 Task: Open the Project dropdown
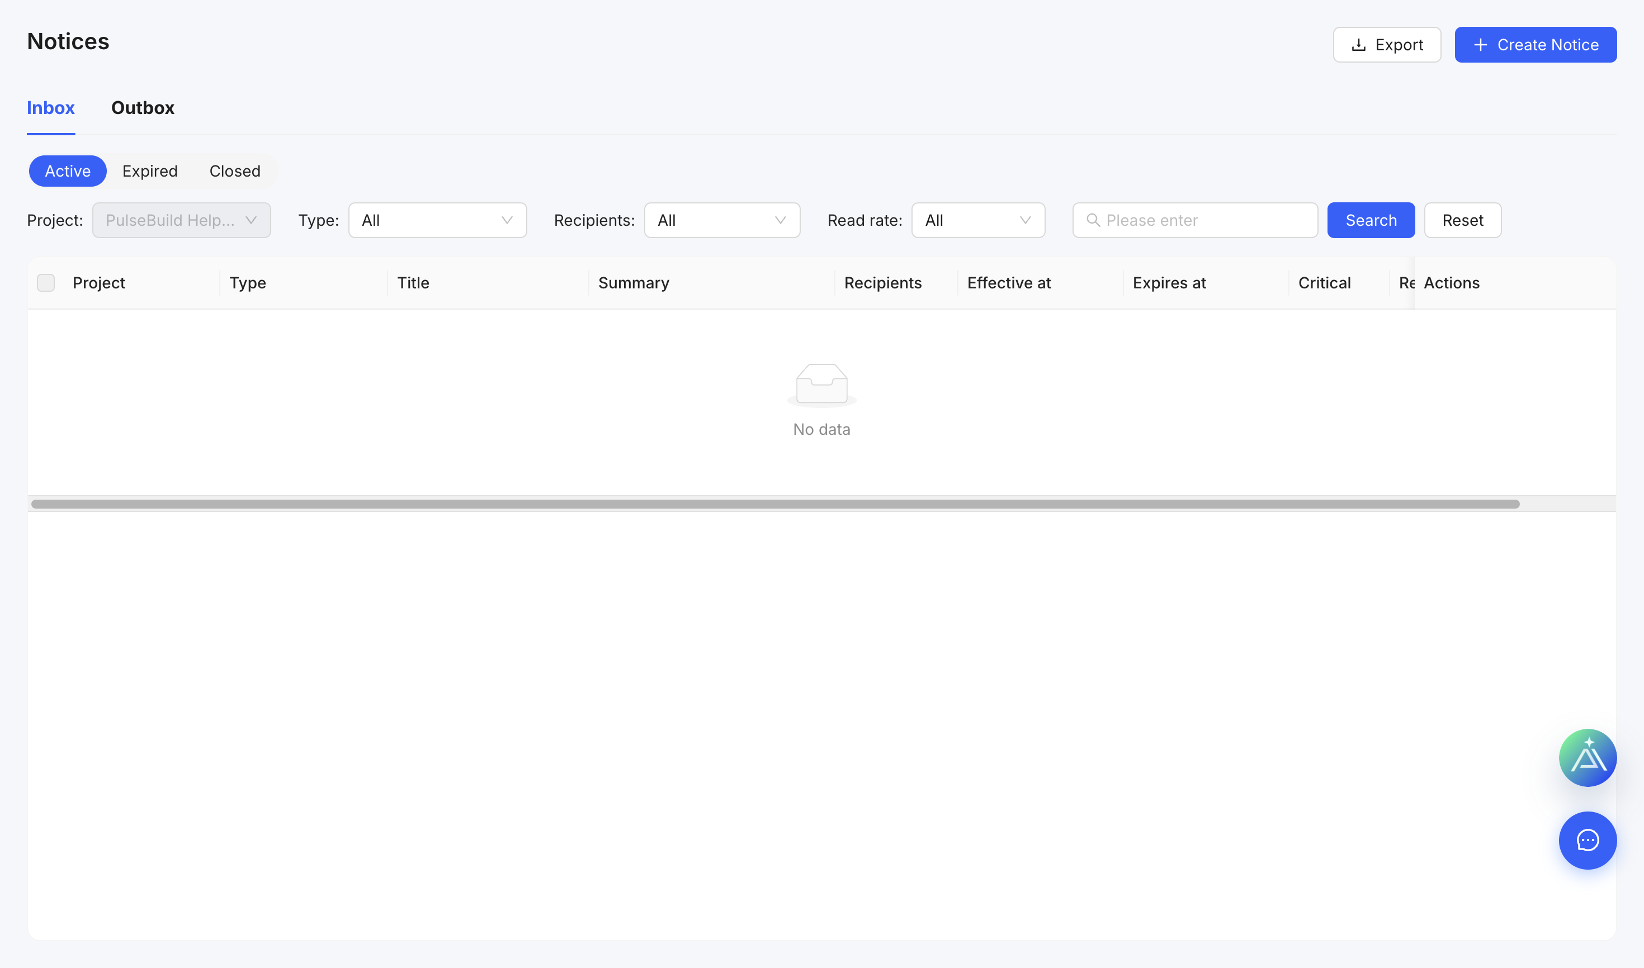pos(181,220)
